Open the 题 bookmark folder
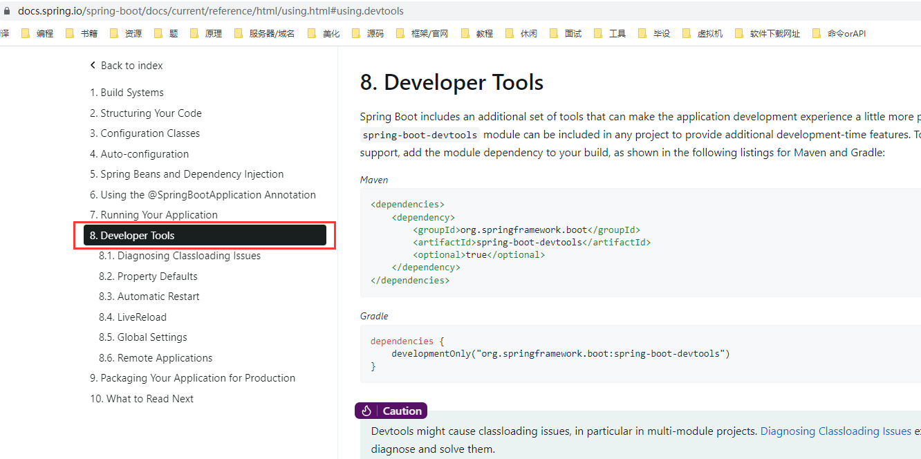Screen dimensions: 921x459 tap(166, 33)
